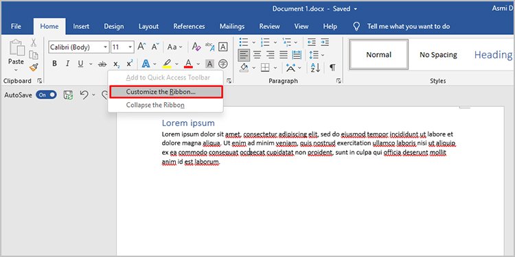515x257 pixels.
Task: Show paragraph marks pilcrow
Action: [x=333, y=68]
